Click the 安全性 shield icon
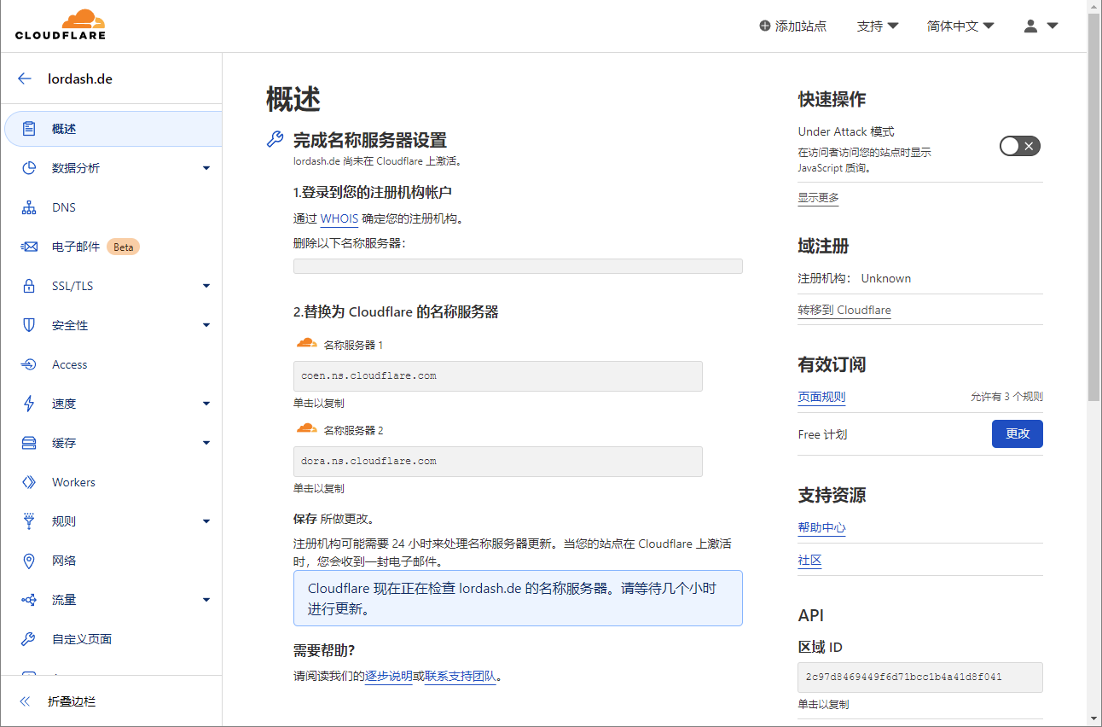This screenshot has height=727, width=1102. (29, 325)
